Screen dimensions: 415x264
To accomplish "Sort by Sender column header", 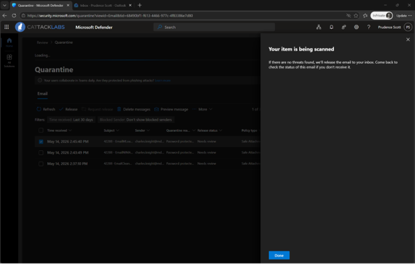I will 142,130.
